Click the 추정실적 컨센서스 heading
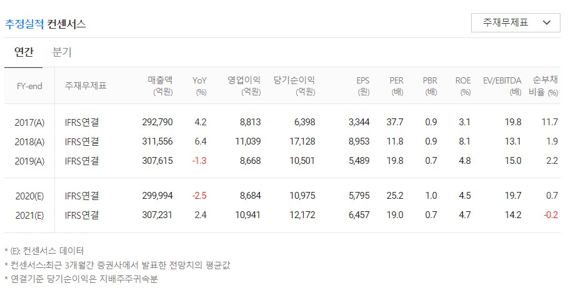568x296 pixels. (45, 24)
